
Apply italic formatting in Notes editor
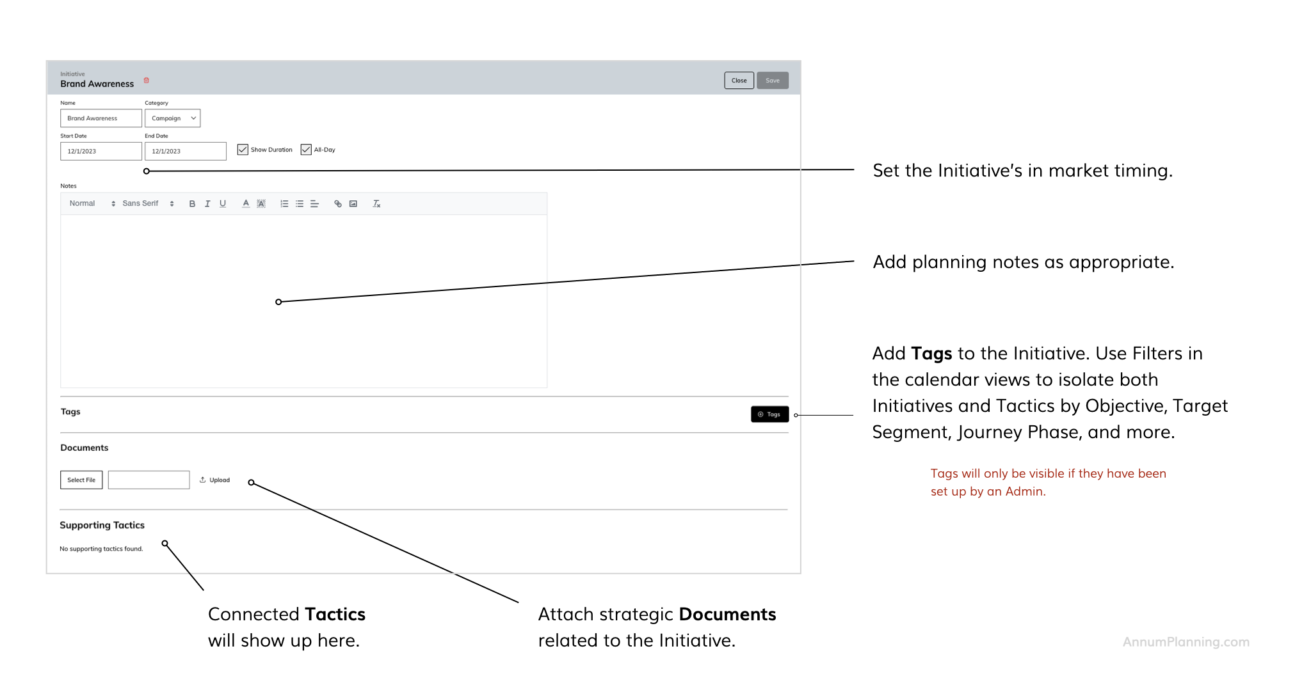207,204
